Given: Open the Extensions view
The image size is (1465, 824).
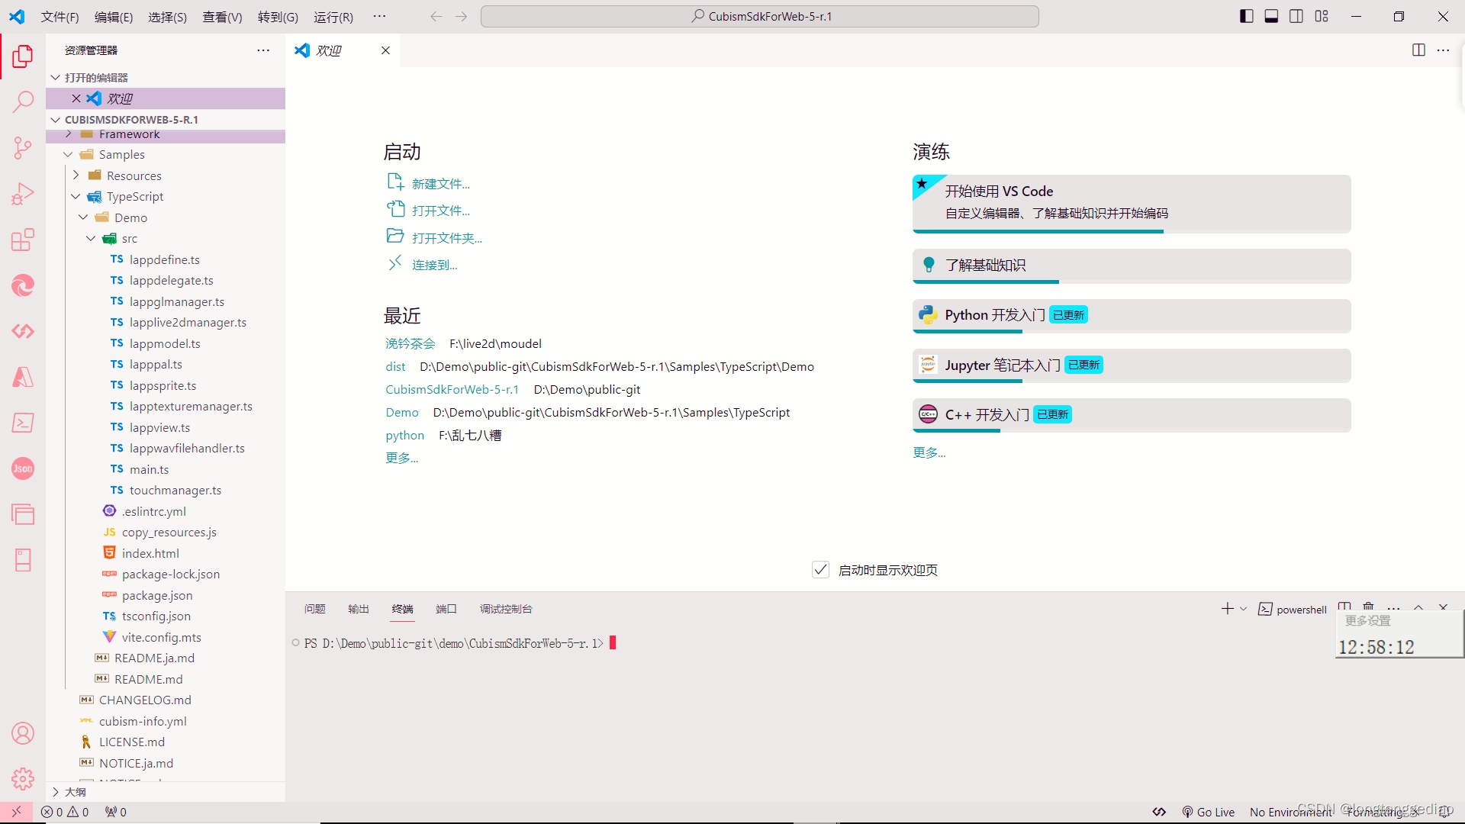Looking at the screenshot, I should 23,240.
